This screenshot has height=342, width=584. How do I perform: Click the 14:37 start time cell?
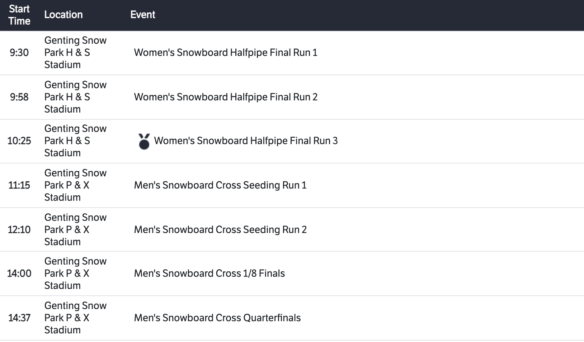19,318
